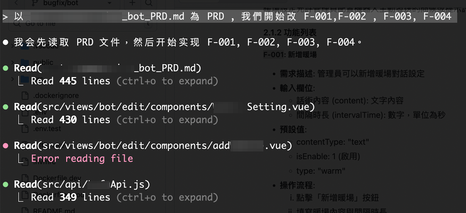Click the F-001 新增暖場 heading
The height and width of the screenshot is (213, 466).
pos(290,55)
